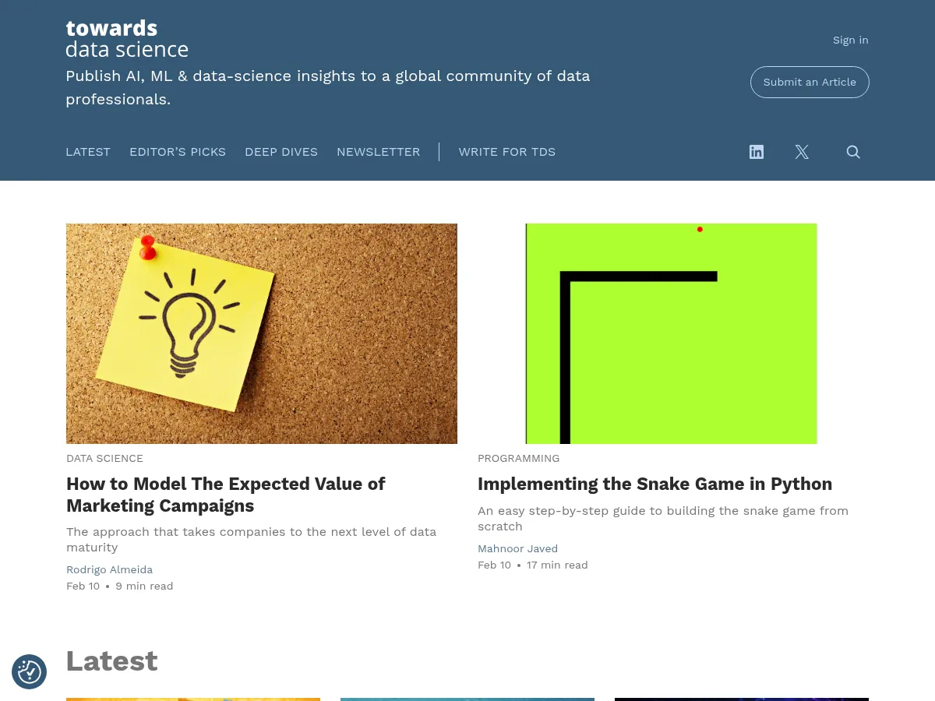Screen dimensions: 935x701
Task: Click the Towards Data Science logo
Action: point(127,38)
